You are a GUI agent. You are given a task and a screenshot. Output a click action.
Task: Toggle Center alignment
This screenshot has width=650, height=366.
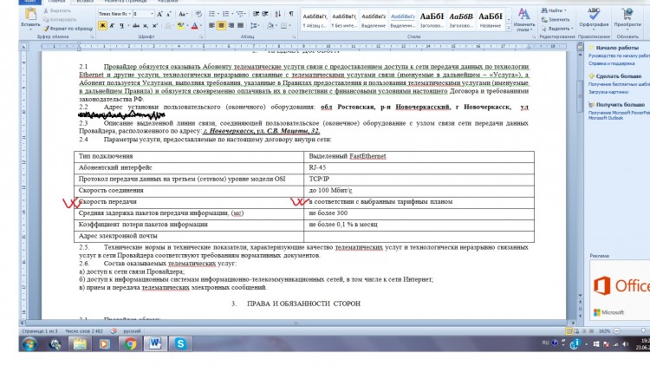pyautogui.click(x=221, y=26)
